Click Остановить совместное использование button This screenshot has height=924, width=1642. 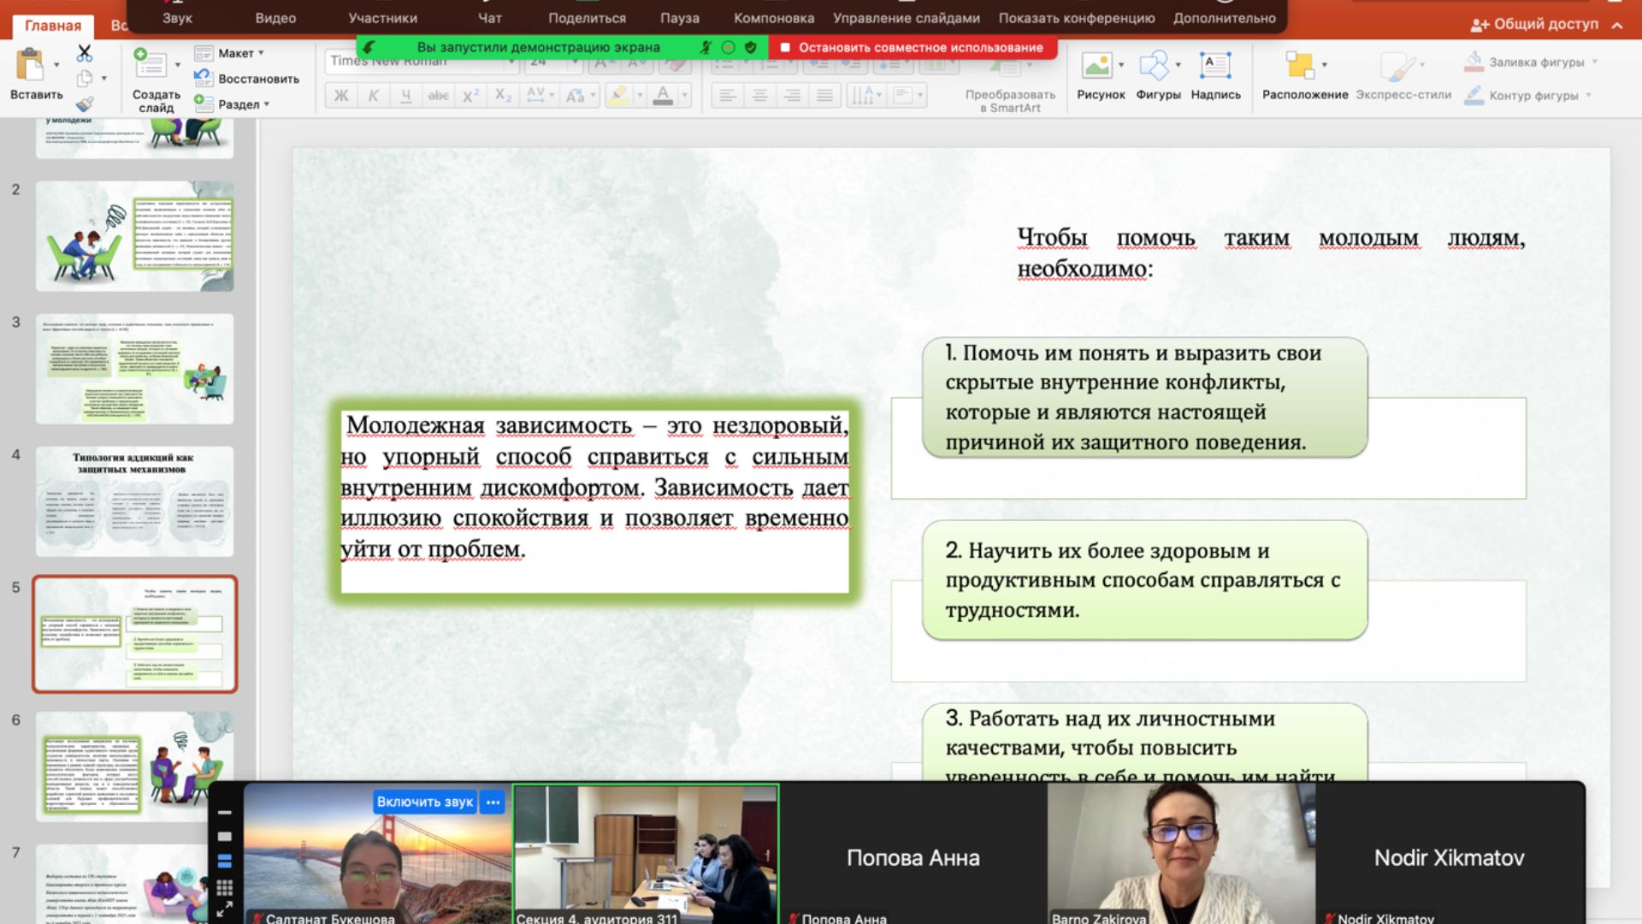pos(913,48)
